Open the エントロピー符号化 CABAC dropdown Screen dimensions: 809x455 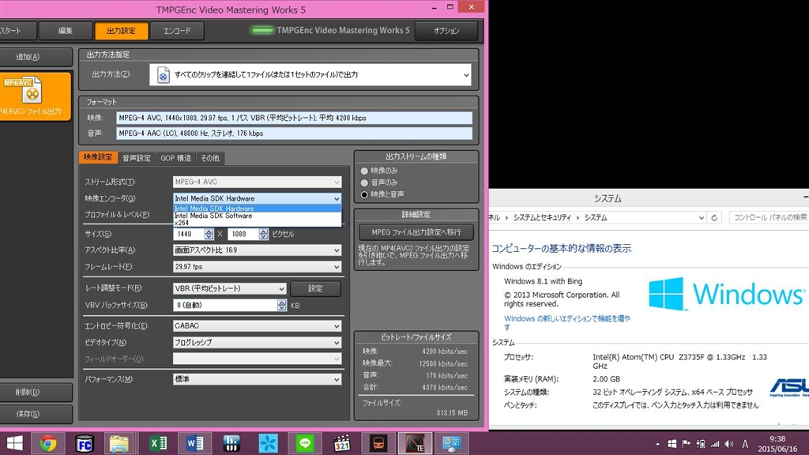[257, 326]
